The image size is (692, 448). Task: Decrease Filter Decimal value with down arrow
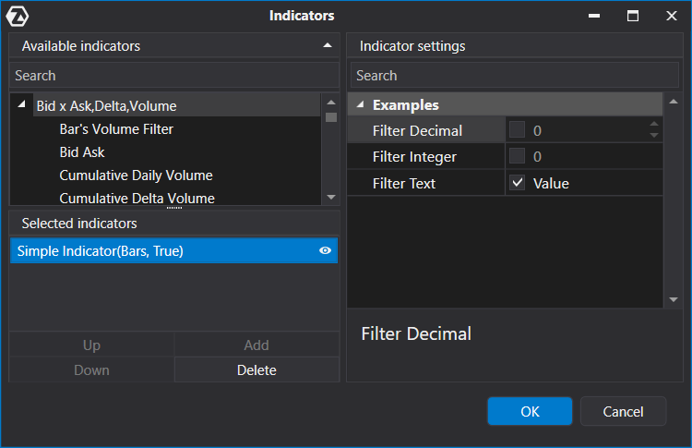point(654,135)
